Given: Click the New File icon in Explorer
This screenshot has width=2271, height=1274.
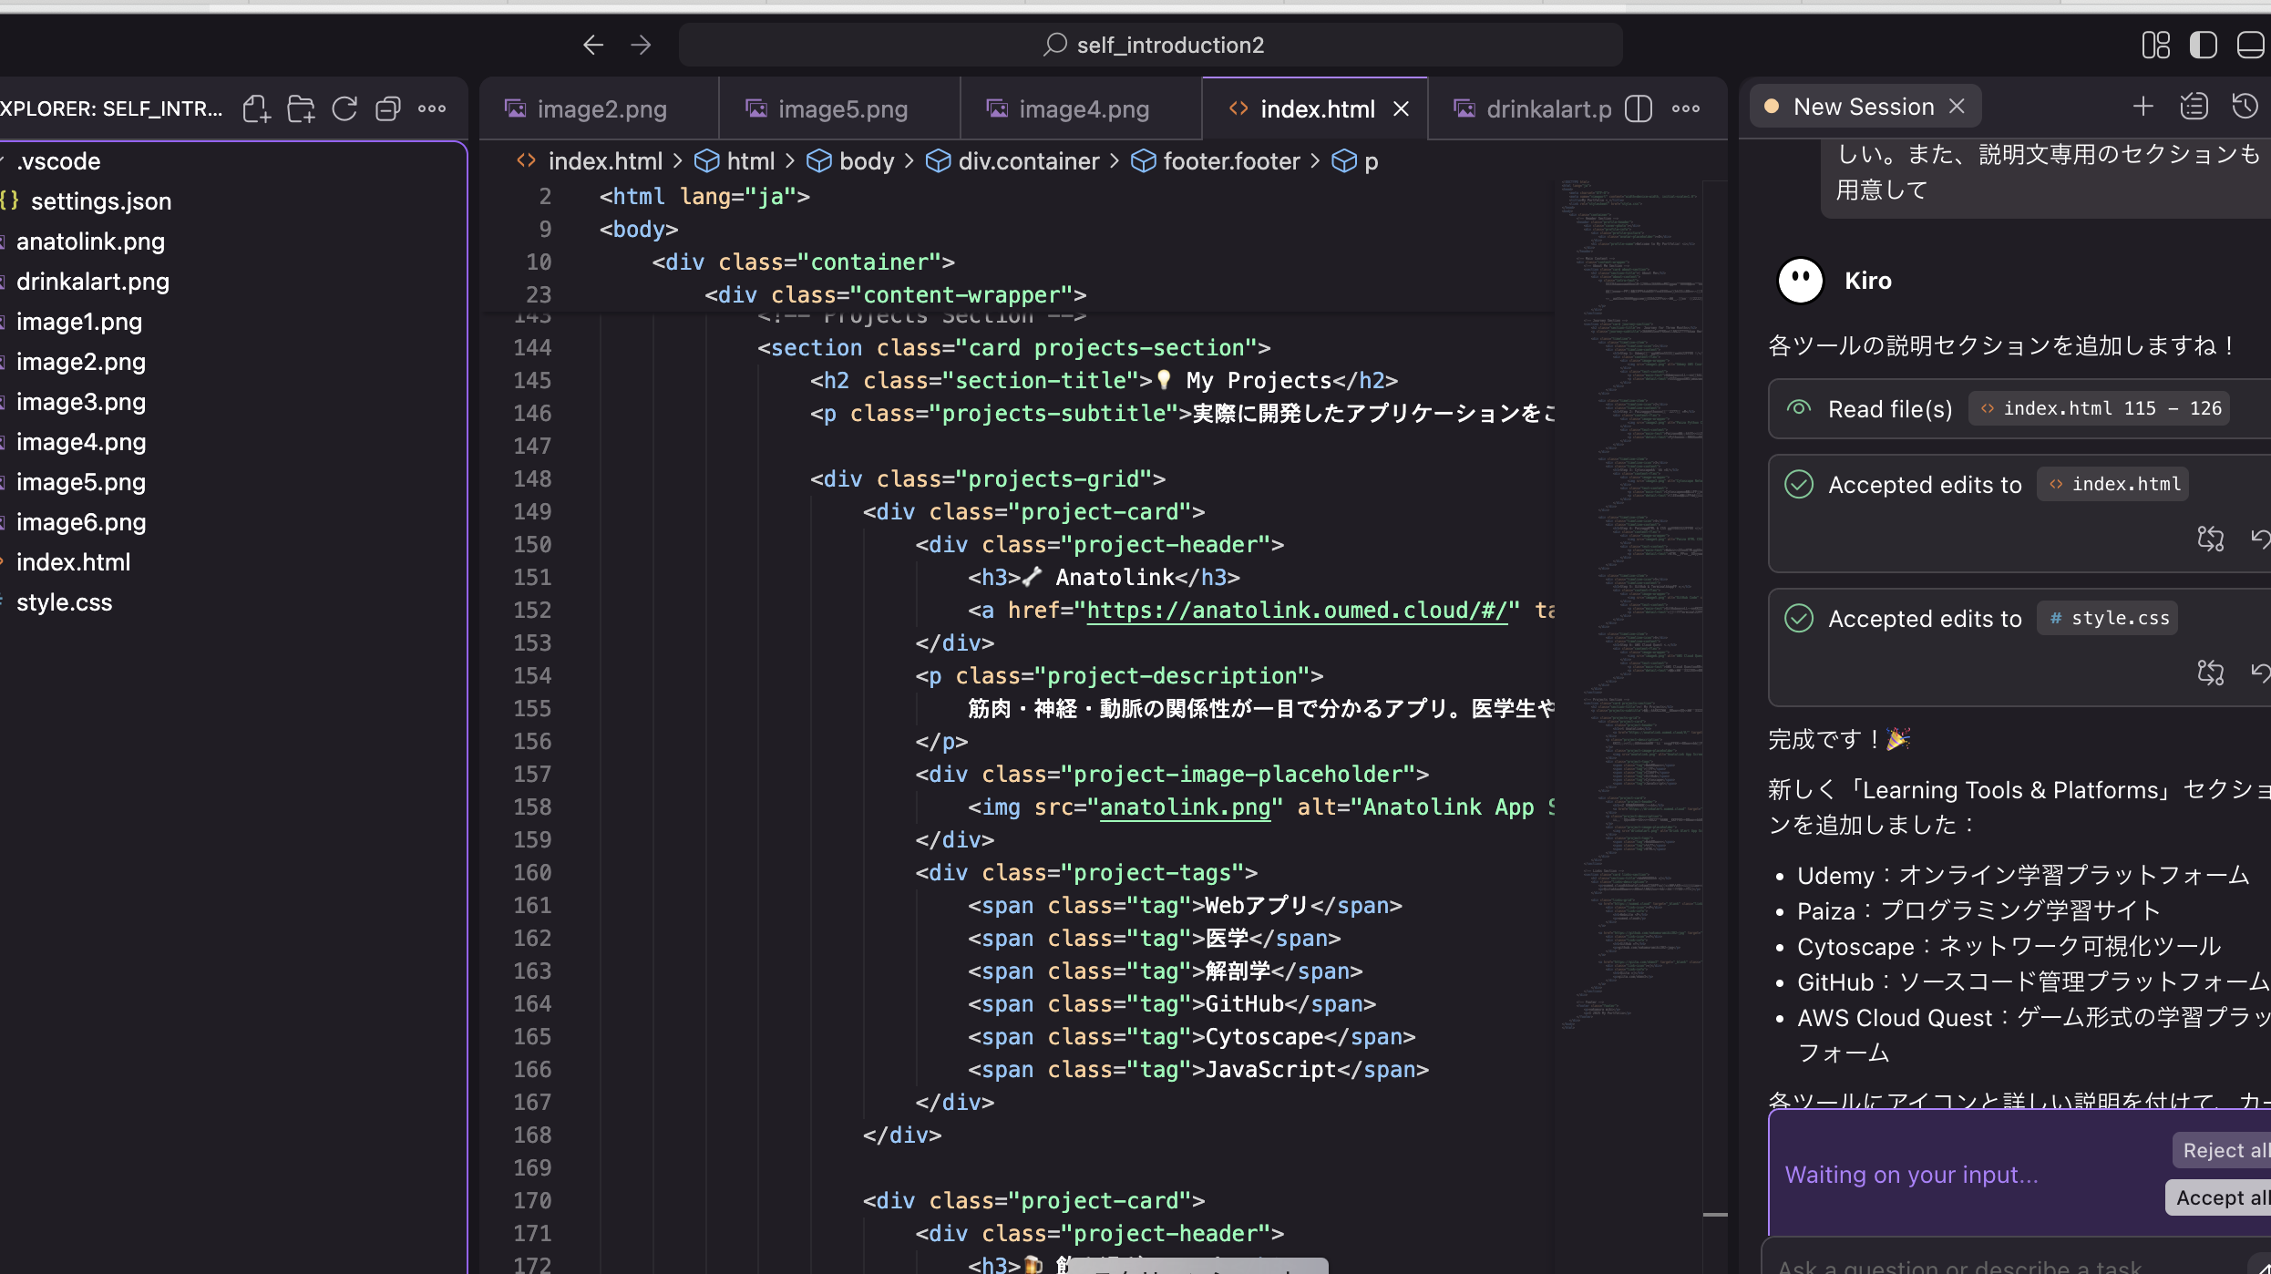Looking at the screenshot, I should point(256,109).
